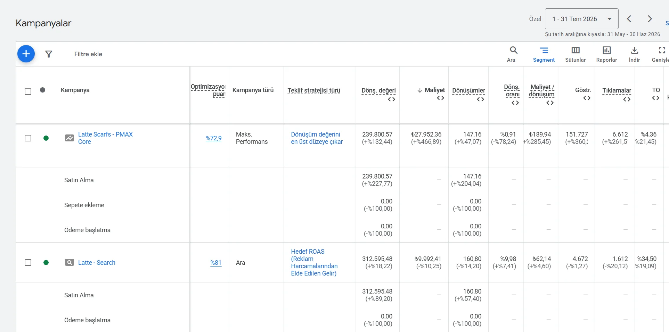Open the Latte - Search campaign link
This screenshot has width=669, height=332.
point(97,262)
